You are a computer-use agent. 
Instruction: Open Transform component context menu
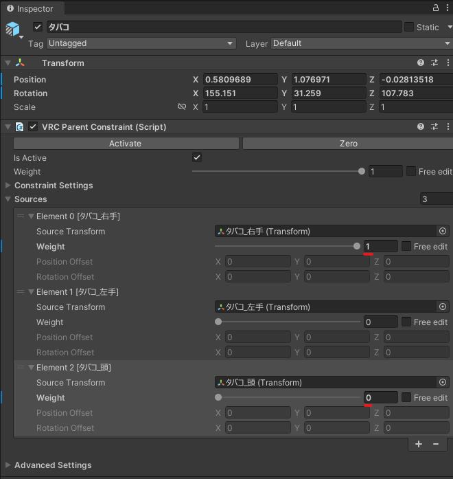[448, 63]
